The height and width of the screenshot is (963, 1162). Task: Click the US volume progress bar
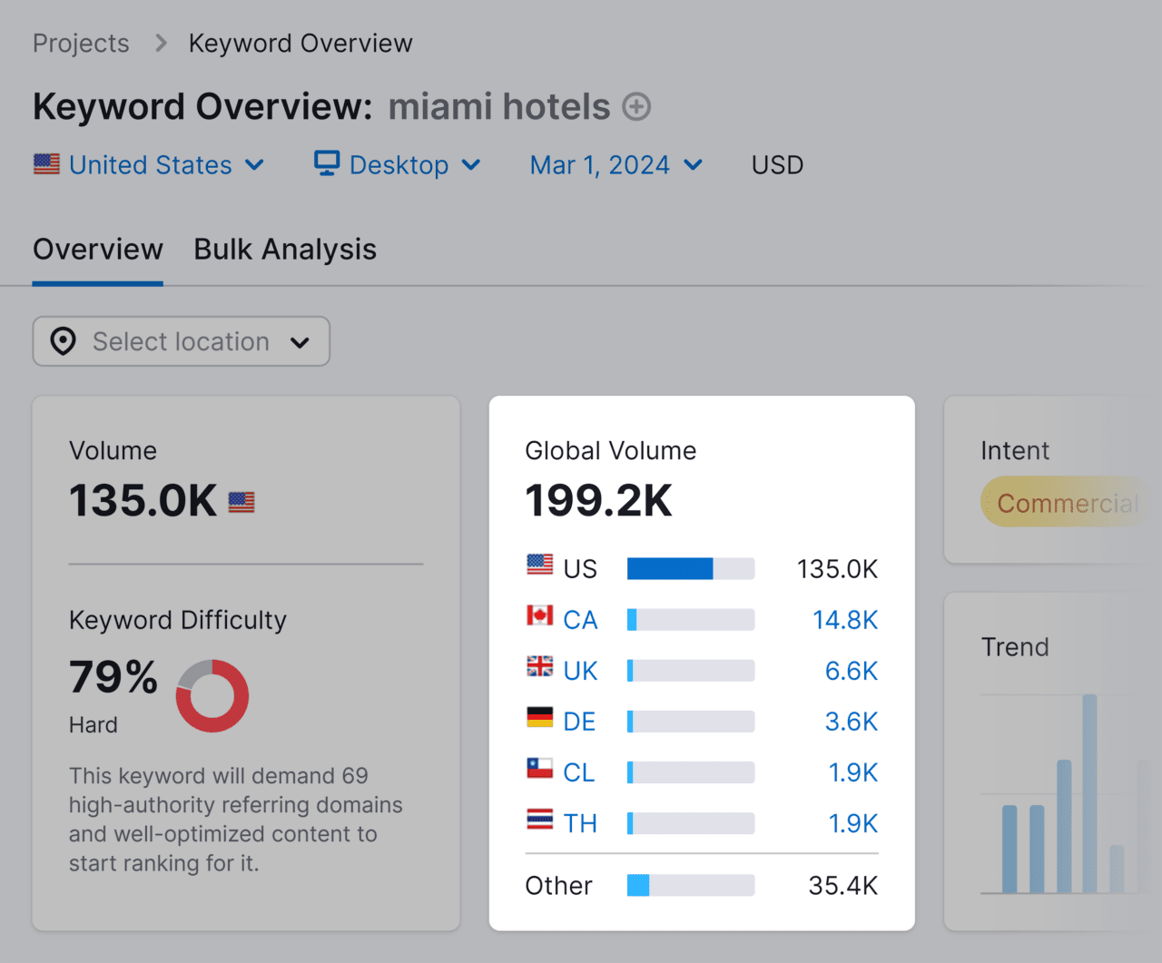click(x=690, y=568)
